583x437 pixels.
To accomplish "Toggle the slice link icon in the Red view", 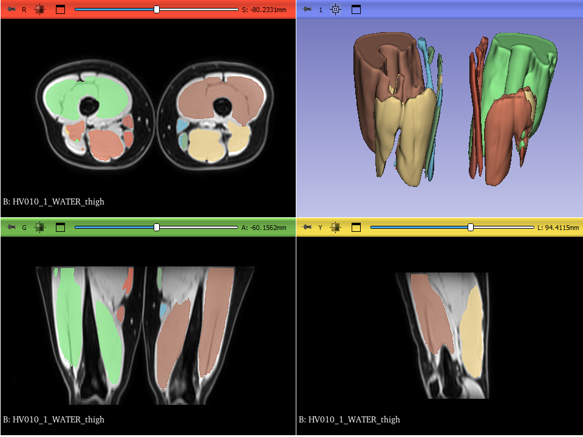I will (x=40, y=9).
